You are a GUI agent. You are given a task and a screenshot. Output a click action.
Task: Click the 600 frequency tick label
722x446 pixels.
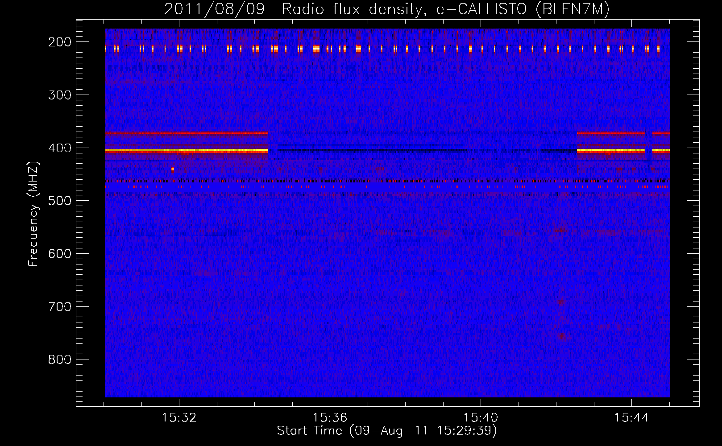click(60, 254)
